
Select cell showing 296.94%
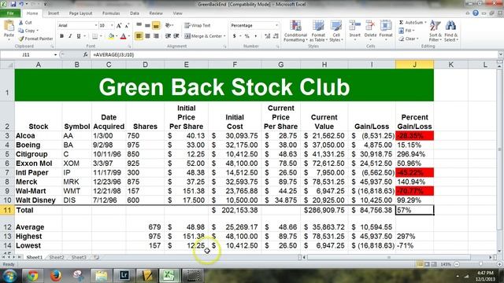click(x=415, y=154)
